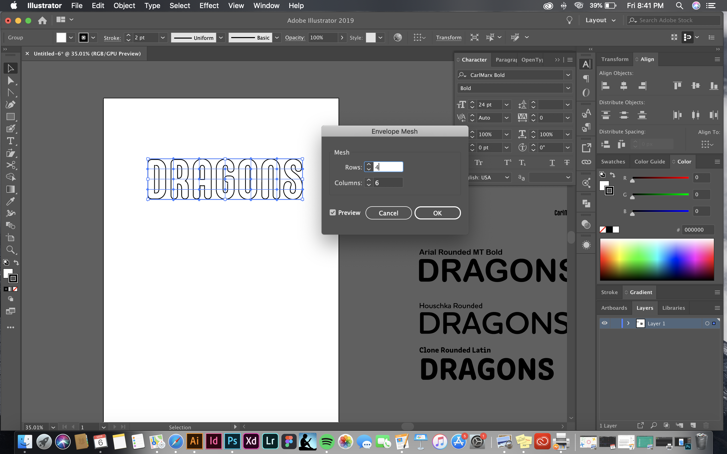The height and width of the screenshot is (454, 727).
Task: Toggle Underline in Character panel
Action: pyautogui.click(x=552, y=163)
